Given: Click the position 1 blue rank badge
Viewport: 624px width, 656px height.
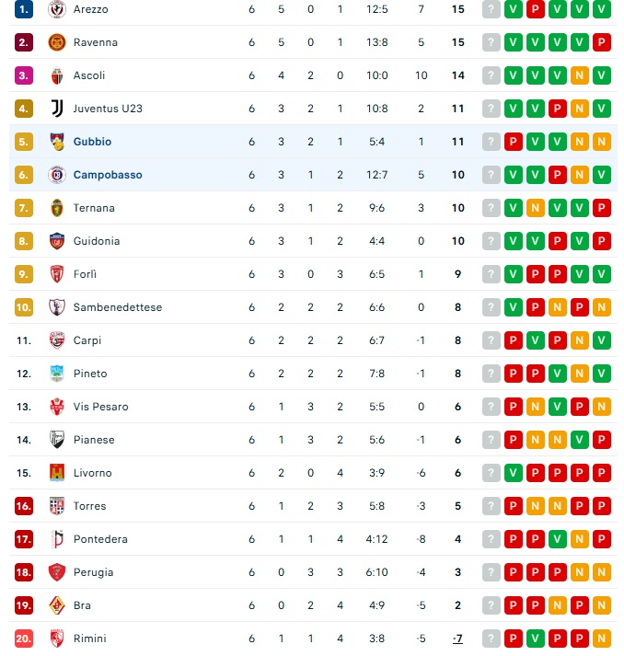Looking at the screenshot, I should coord(24,9).
